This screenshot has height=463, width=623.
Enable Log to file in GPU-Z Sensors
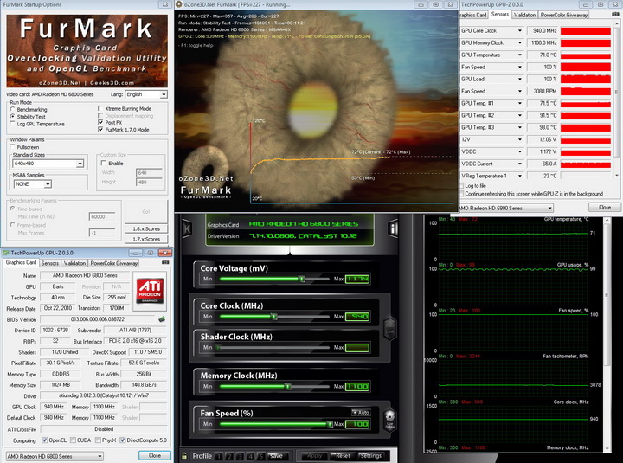coord(461,185)
